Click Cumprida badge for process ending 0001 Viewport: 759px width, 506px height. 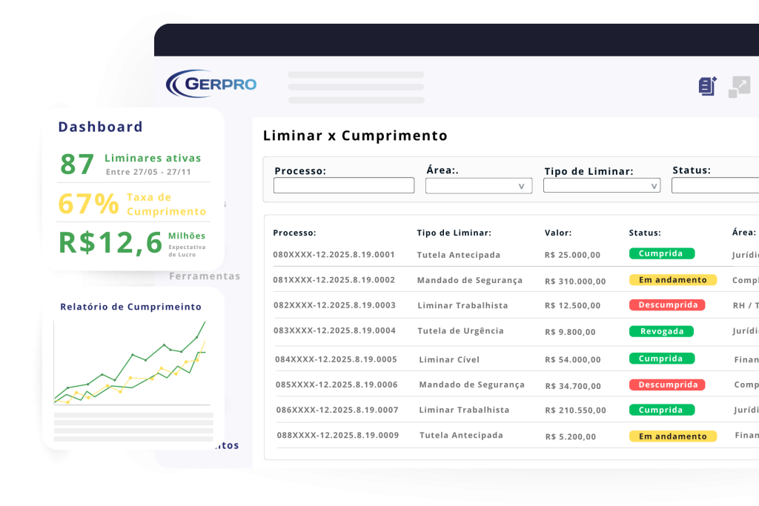661,253
